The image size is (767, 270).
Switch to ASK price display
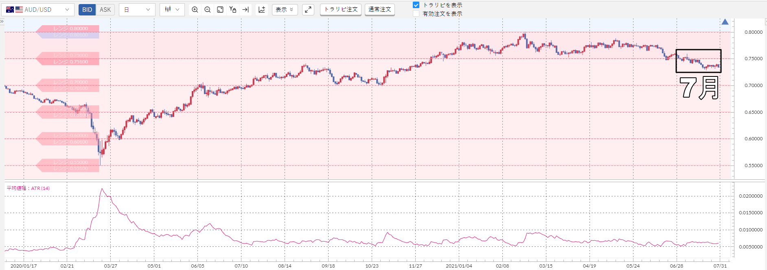click(105, 10)
